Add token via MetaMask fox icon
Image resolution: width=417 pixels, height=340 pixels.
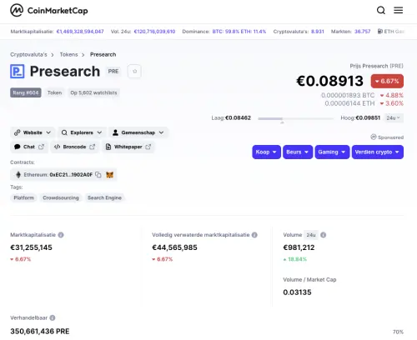coord(110,175)
